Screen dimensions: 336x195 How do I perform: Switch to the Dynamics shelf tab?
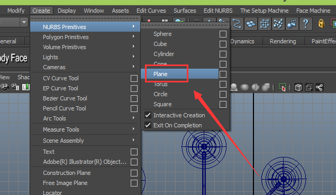(242, 41)
